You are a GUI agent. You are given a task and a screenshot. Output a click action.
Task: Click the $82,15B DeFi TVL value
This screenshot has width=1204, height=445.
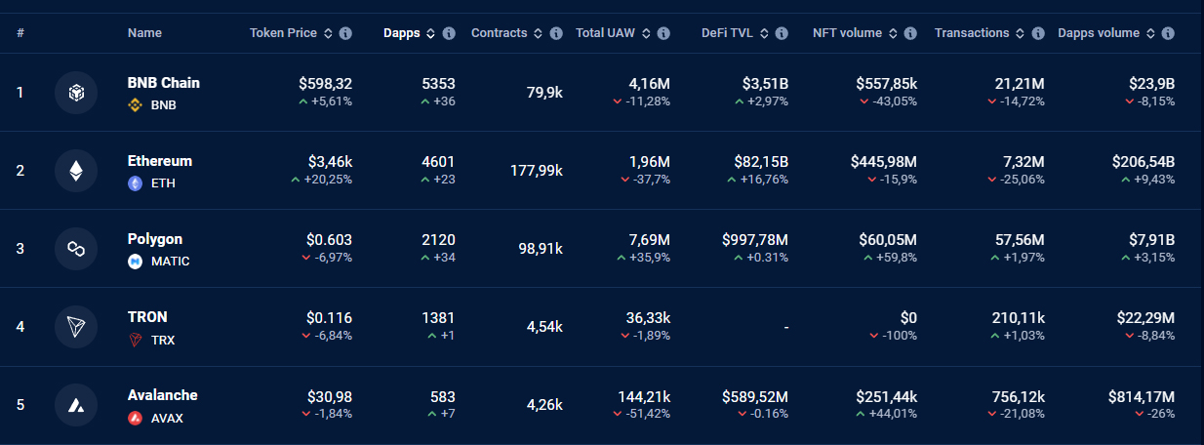point(762,162)
